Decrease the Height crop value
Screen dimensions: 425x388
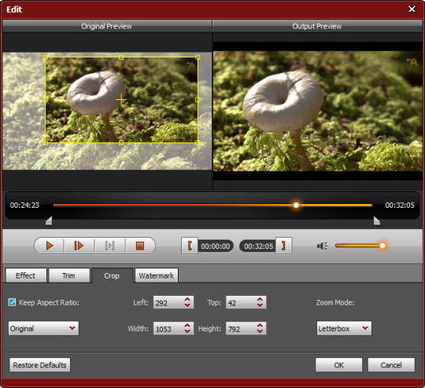260,331
